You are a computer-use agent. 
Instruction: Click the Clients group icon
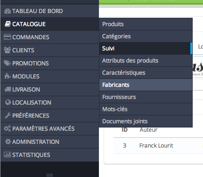click(7, 50)
